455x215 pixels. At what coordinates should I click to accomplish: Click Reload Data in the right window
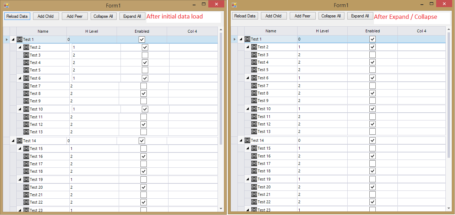[x=245, y=16]
